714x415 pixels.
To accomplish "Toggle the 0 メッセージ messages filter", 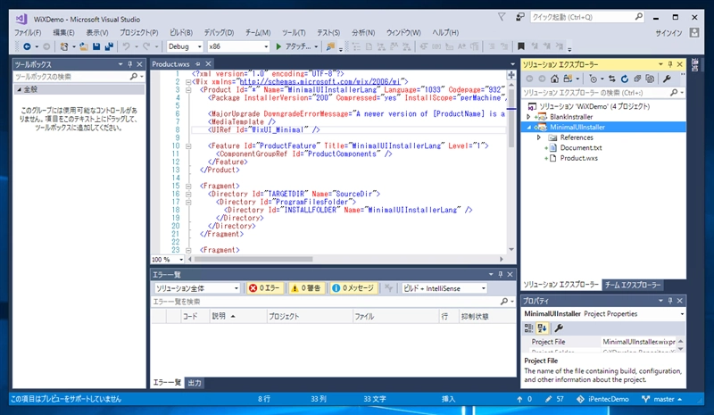I will (353, 288).
